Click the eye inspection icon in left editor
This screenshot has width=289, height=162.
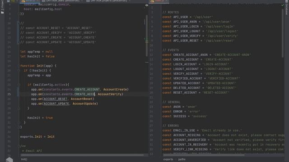(147, 5)
